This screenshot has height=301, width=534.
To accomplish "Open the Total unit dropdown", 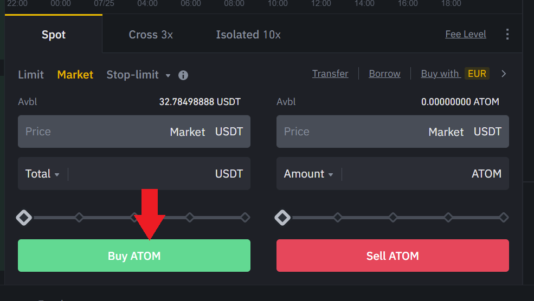I will point(43,174).
